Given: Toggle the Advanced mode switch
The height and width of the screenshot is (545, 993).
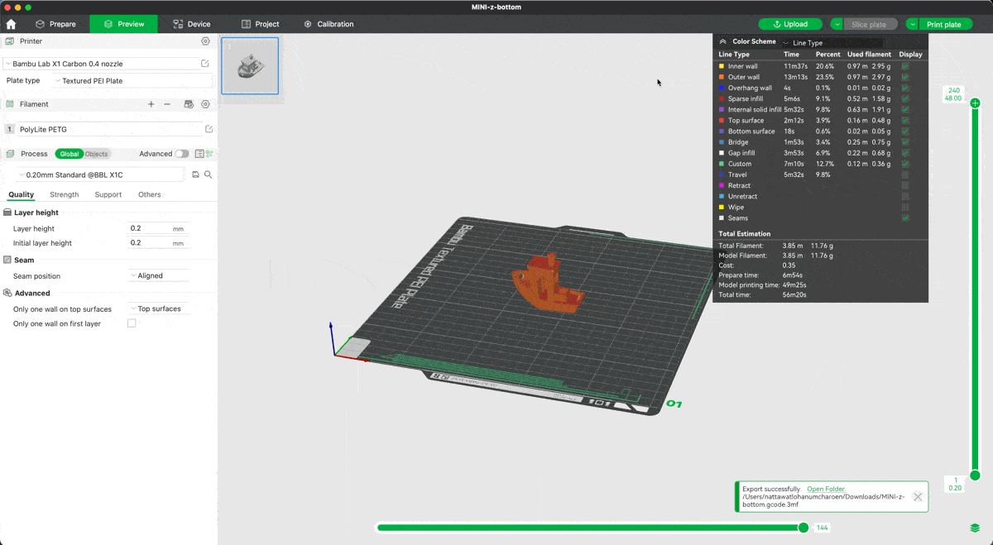Looking at the screenshot, I should point(181,154).
